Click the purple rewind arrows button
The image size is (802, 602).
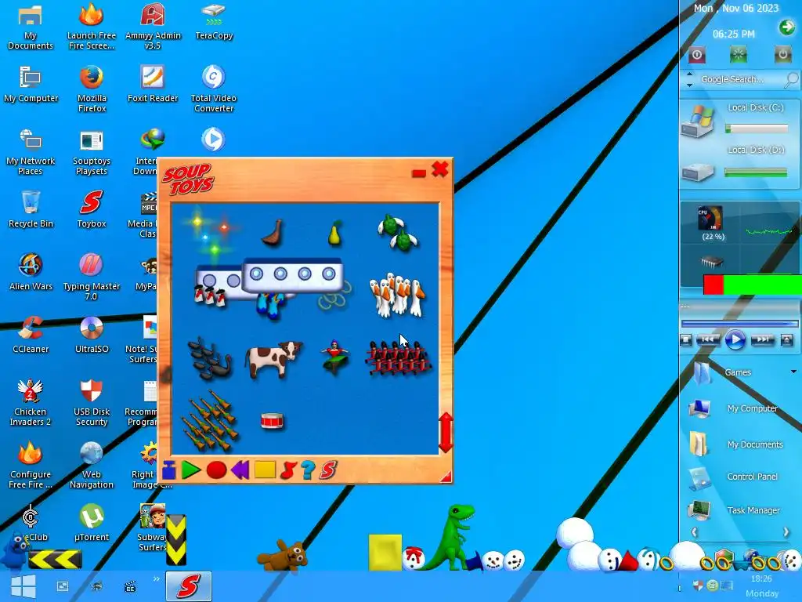[x=240, y=470]
